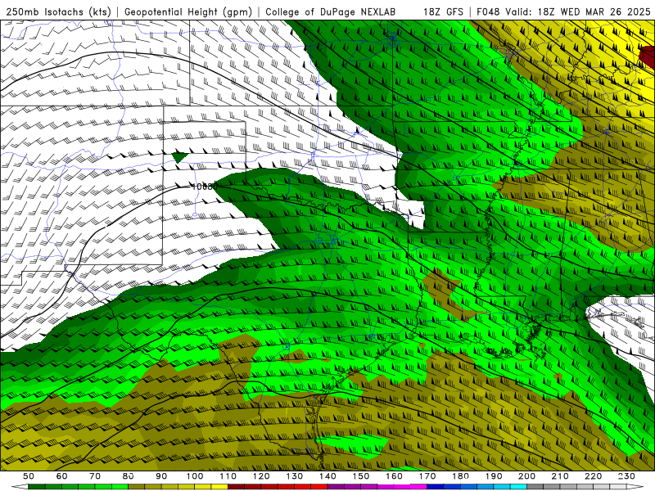
Task: Click the 70 value on the legend scale
Action: (x=95, y=476)
